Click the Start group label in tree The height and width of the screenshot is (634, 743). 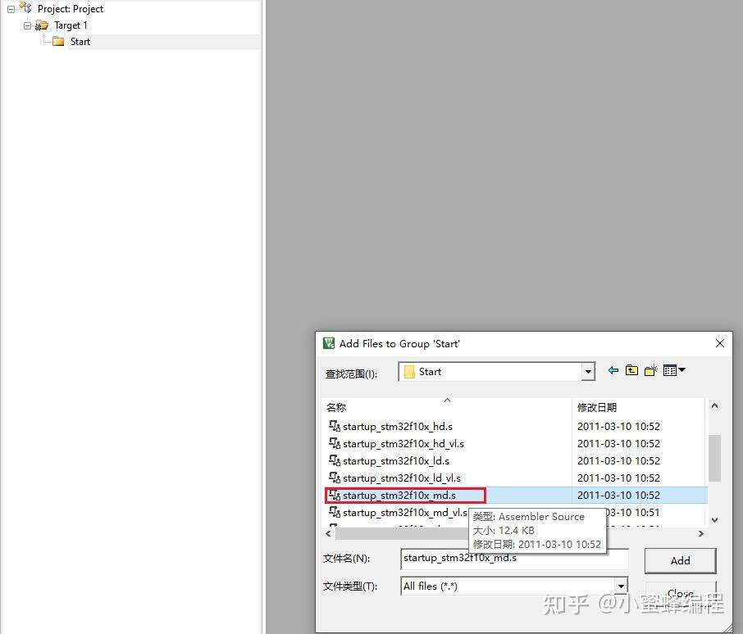(x=80, y=42)
